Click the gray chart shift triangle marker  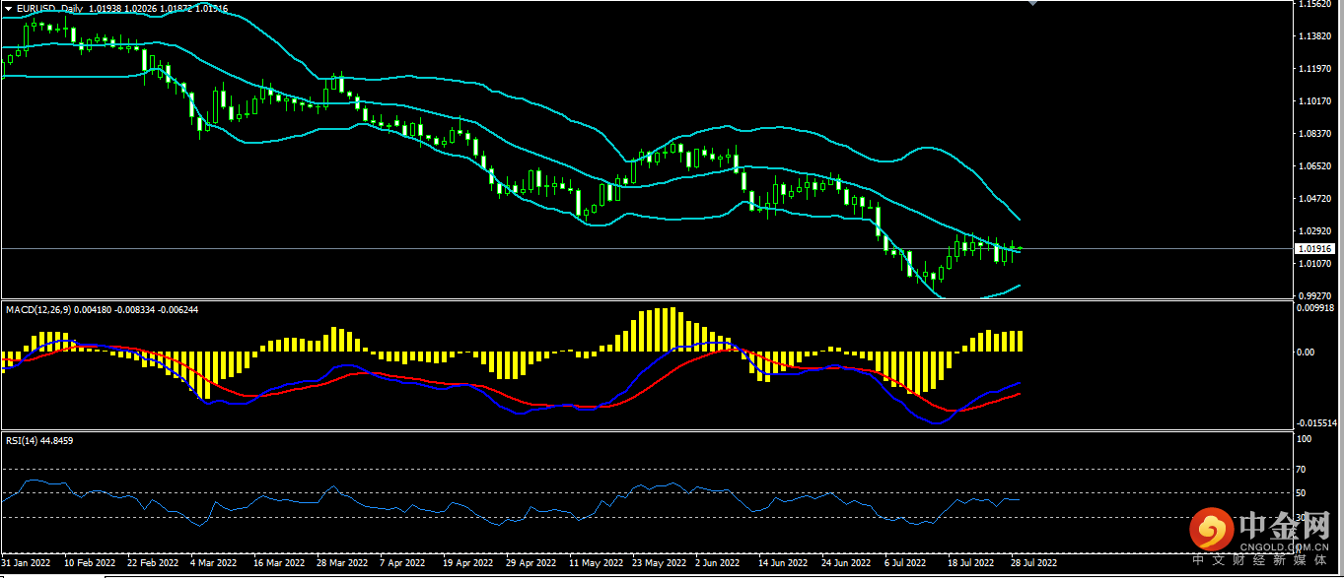[x=1032, y=4]
